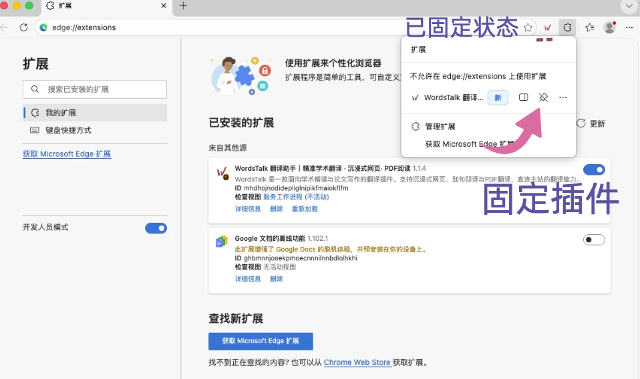This screenshot has width=640, height=379.
Task: Open 服务工作进程 (不活动) inspect link
Action: [296, 197]
